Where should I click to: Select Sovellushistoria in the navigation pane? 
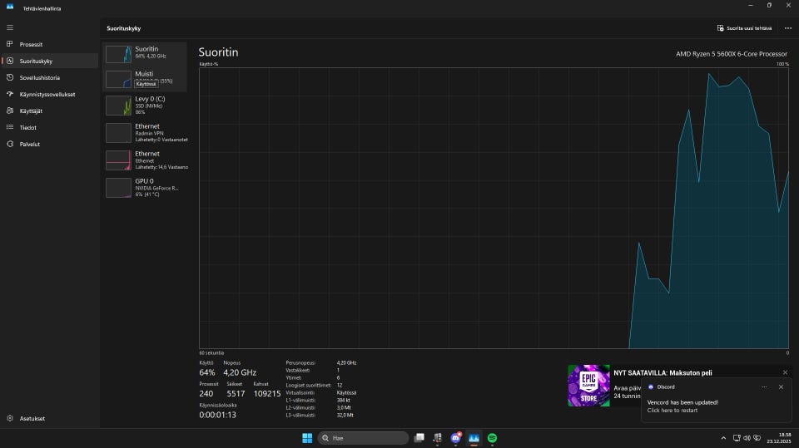tap(39, 77)
